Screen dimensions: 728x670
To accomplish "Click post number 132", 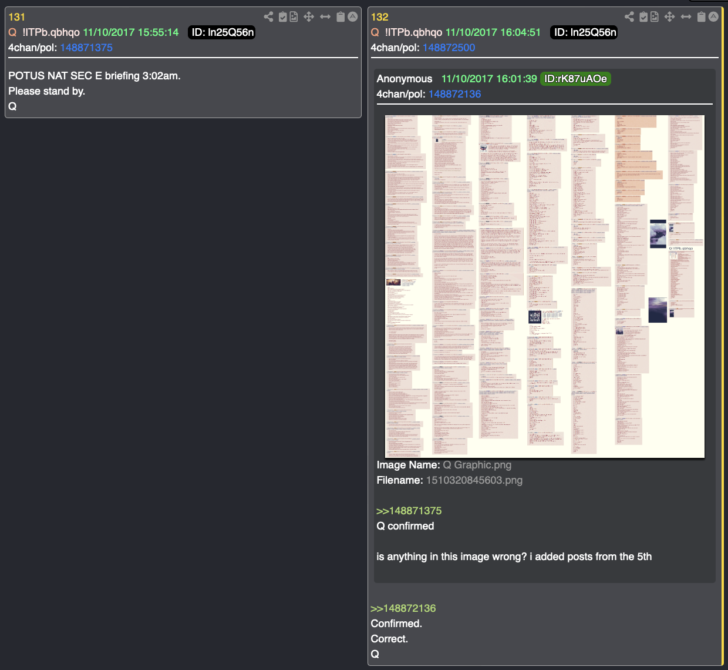I will coord(380,17).
